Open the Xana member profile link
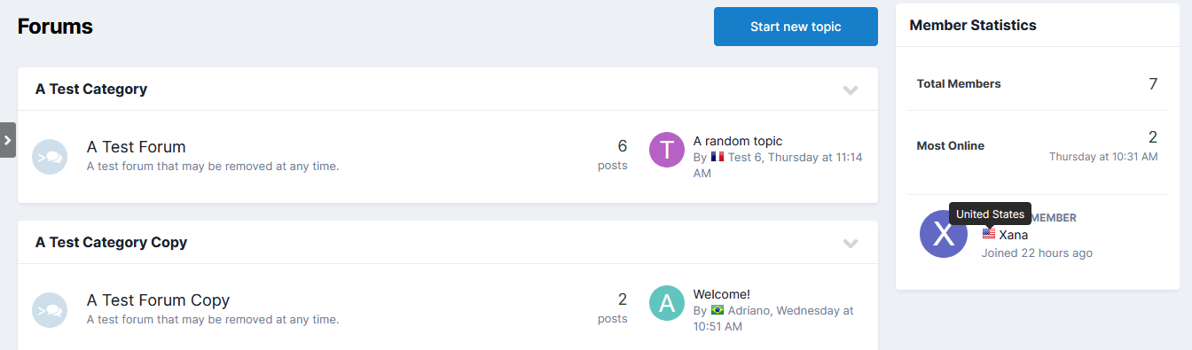 click(1014, 235)
